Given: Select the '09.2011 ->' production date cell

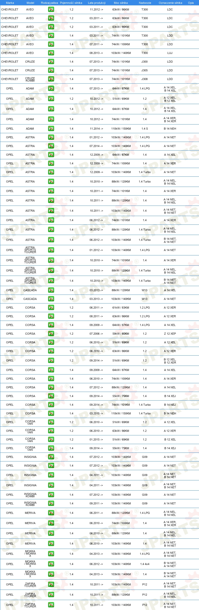Looking at the screenshot, I should coord(96,503).
